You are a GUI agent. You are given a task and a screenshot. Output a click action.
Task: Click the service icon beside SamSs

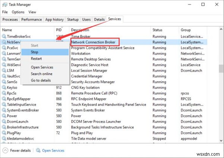point(4,82)
